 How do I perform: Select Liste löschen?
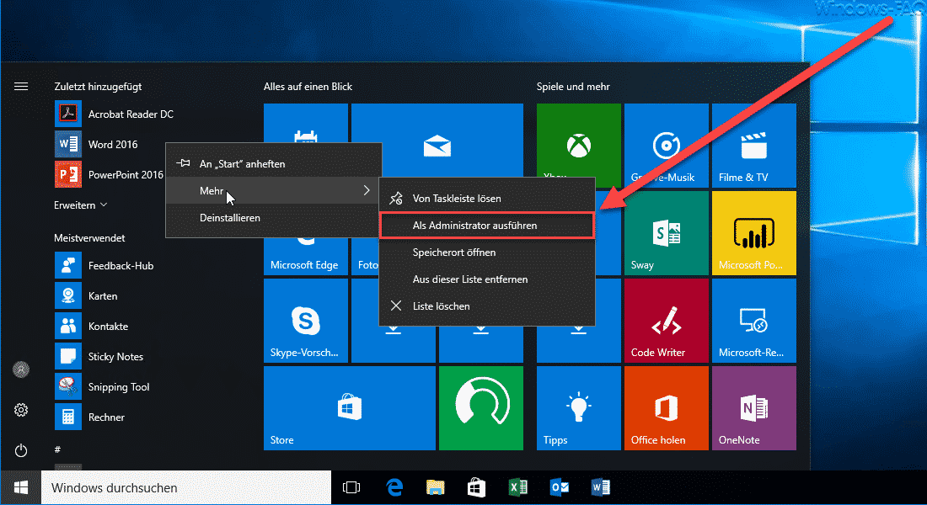(486, 306)
